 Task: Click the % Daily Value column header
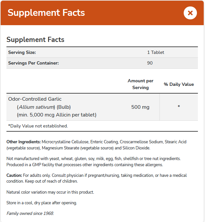[x=179, y=84]
